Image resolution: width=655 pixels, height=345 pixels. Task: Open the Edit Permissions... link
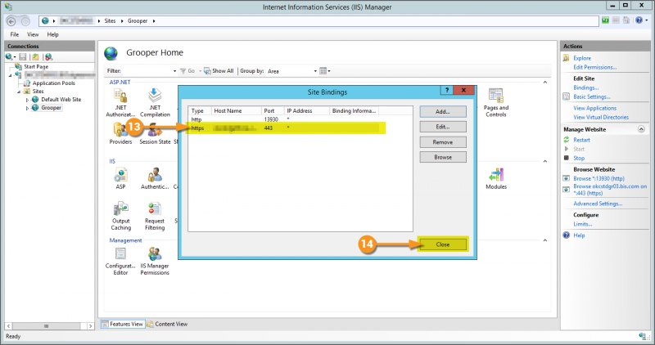tap(595, 67)
